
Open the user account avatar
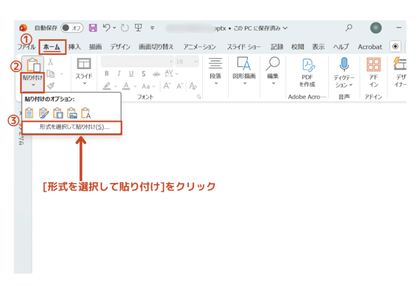tap(376, 28)
